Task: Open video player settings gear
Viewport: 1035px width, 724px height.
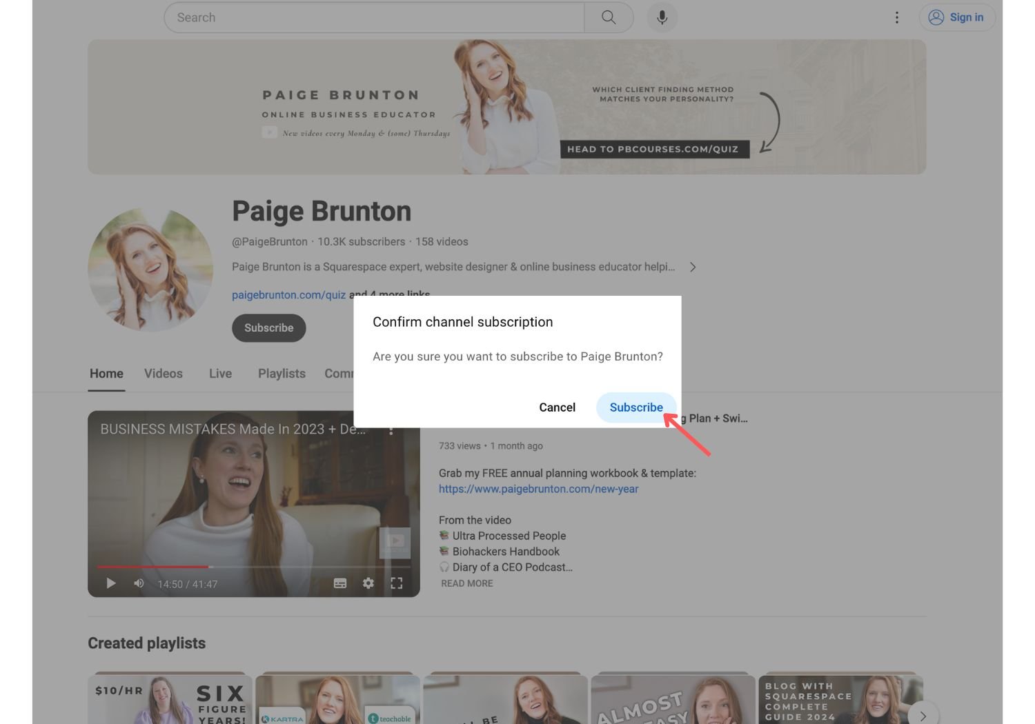Action: 368,583
